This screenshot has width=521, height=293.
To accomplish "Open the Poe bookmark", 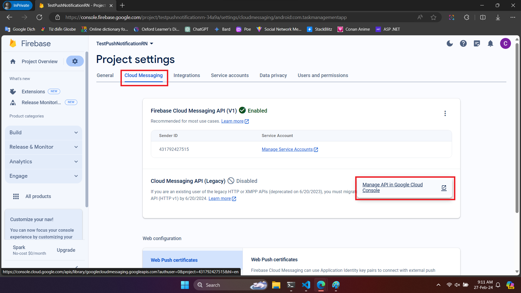I will click(x=243, y=29).
